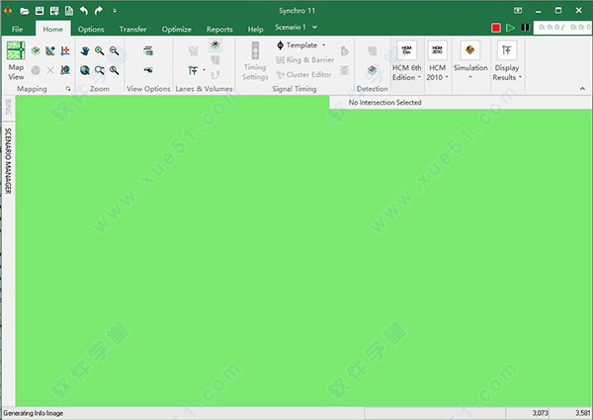The height and width of the screenshot is (420, 593).
Task: Select the Pan hand tool
Action: pos(85,50)
